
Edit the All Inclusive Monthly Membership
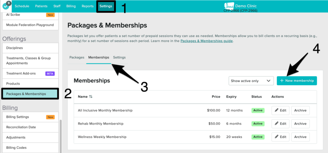(x=280, y=110)
